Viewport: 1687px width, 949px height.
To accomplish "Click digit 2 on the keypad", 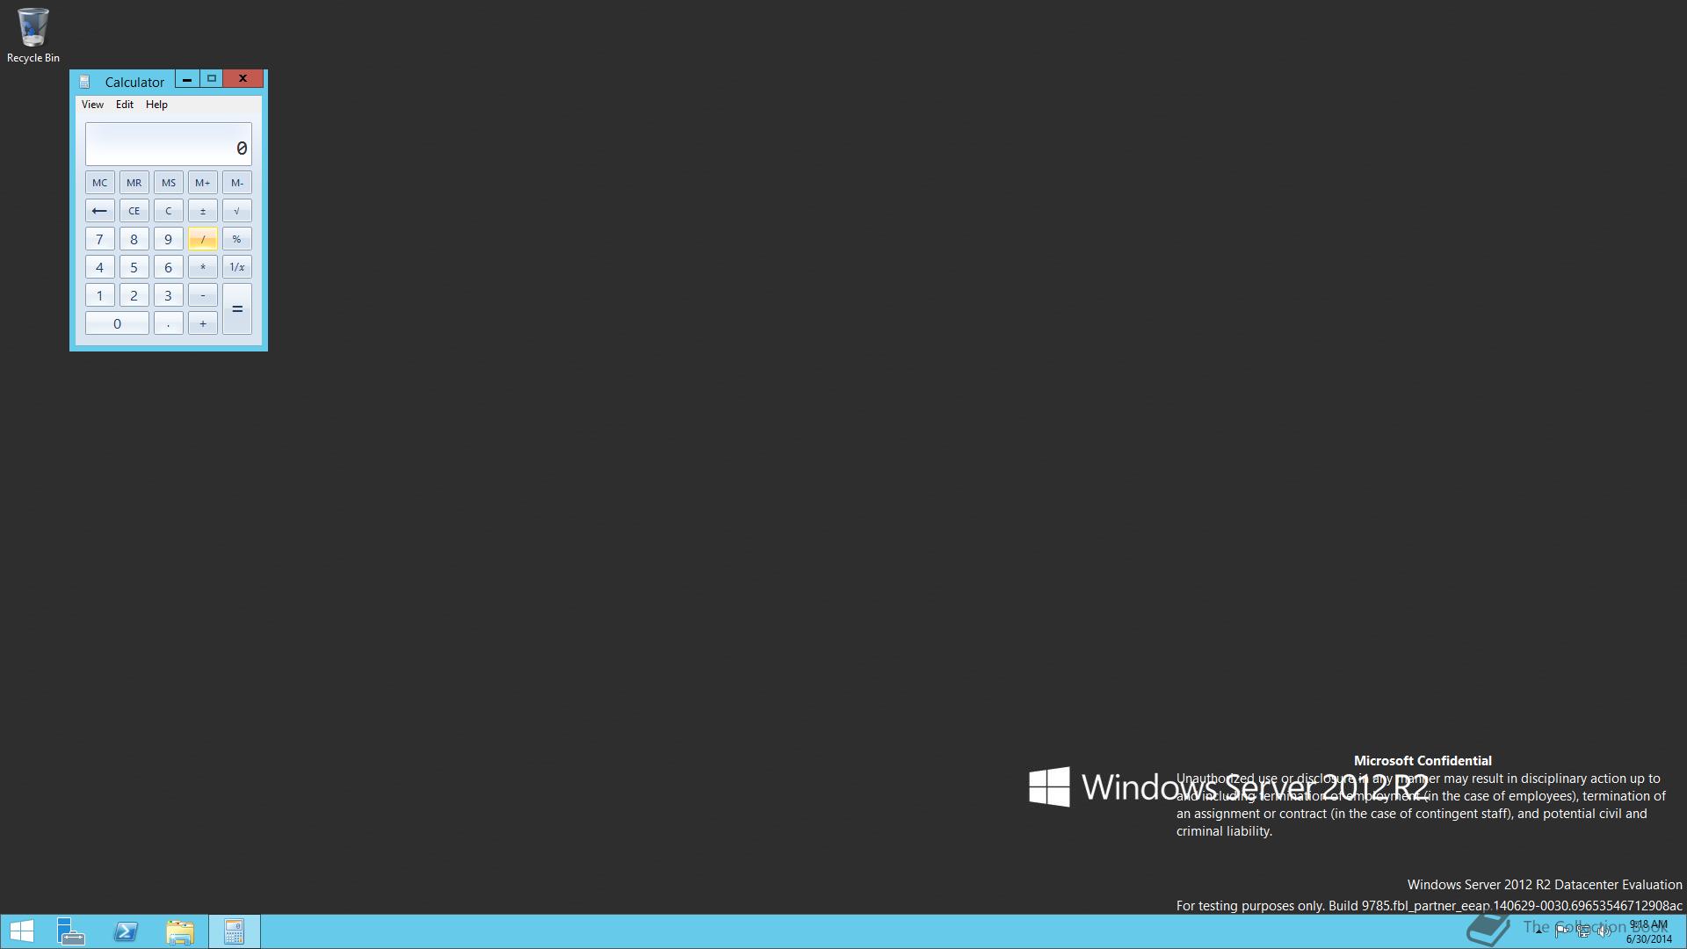I will (134, 295).
